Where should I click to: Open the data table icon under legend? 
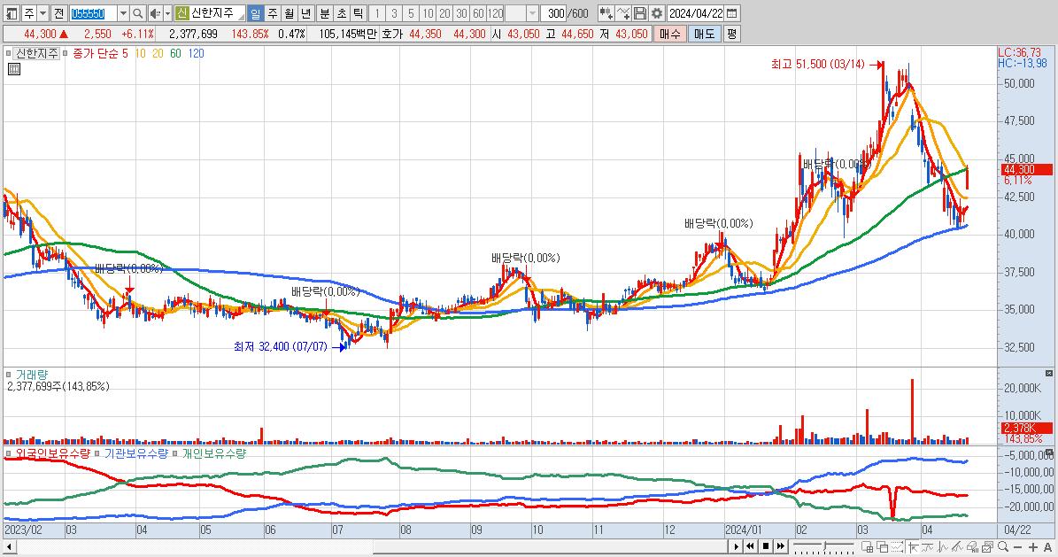pos(13,69)
